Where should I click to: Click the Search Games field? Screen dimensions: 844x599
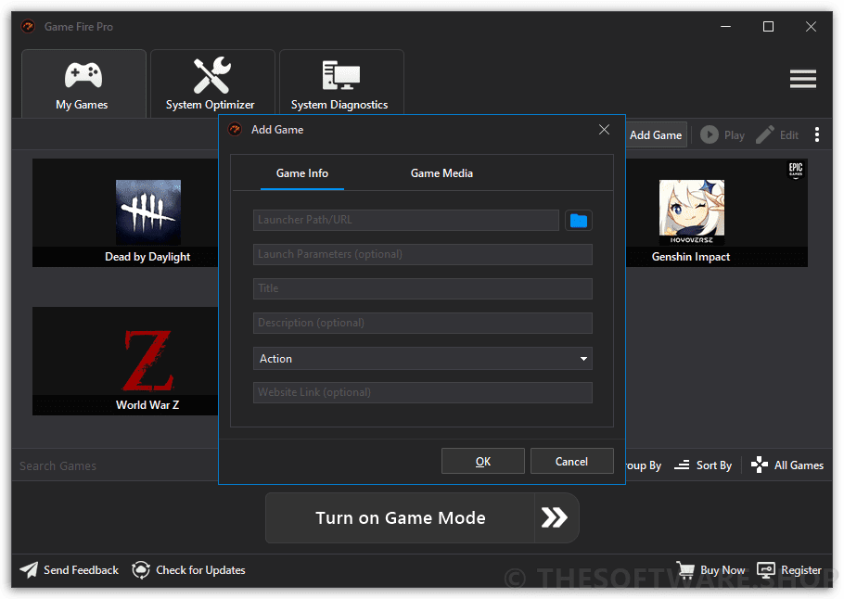pos(116,465)
